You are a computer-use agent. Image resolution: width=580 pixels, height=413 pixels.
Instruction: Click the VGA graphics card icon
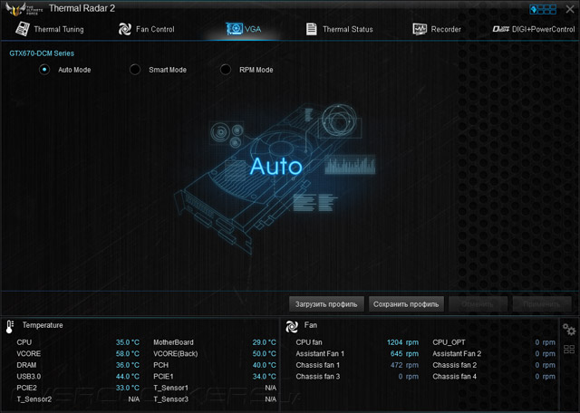(x=234, y=29)
